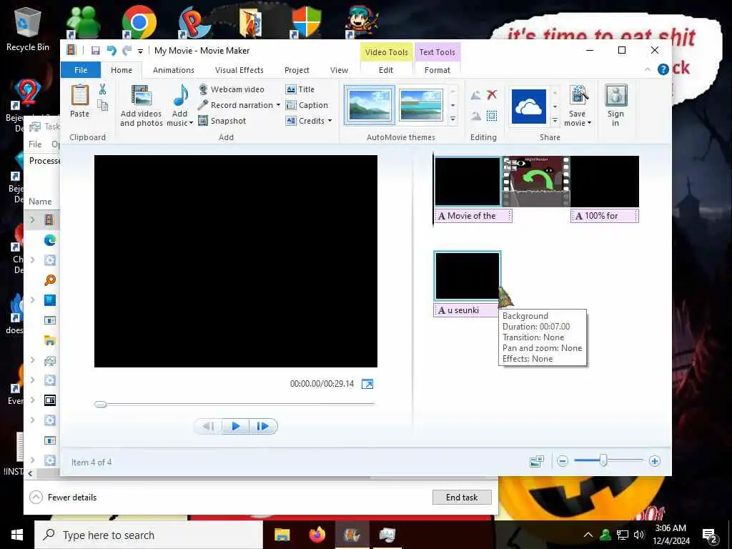Click the Copy icon below the scissors
The width and height of the screenshot is (732, 549).
tap(102, 106)
